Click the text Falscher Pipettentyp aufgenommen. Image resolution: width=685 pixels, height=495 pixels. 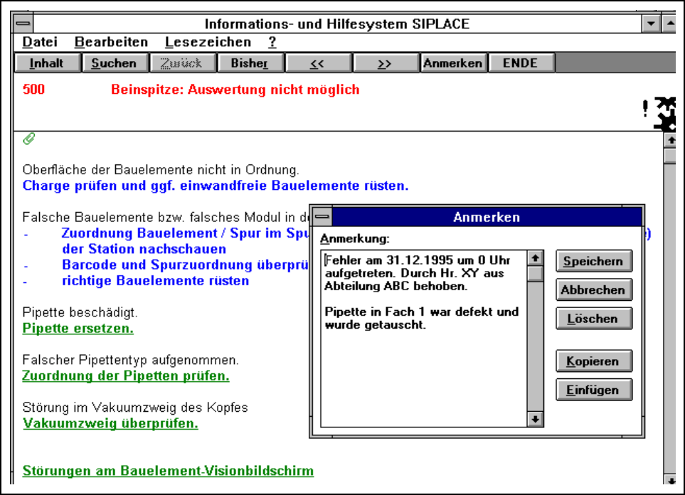coord(131,360)
